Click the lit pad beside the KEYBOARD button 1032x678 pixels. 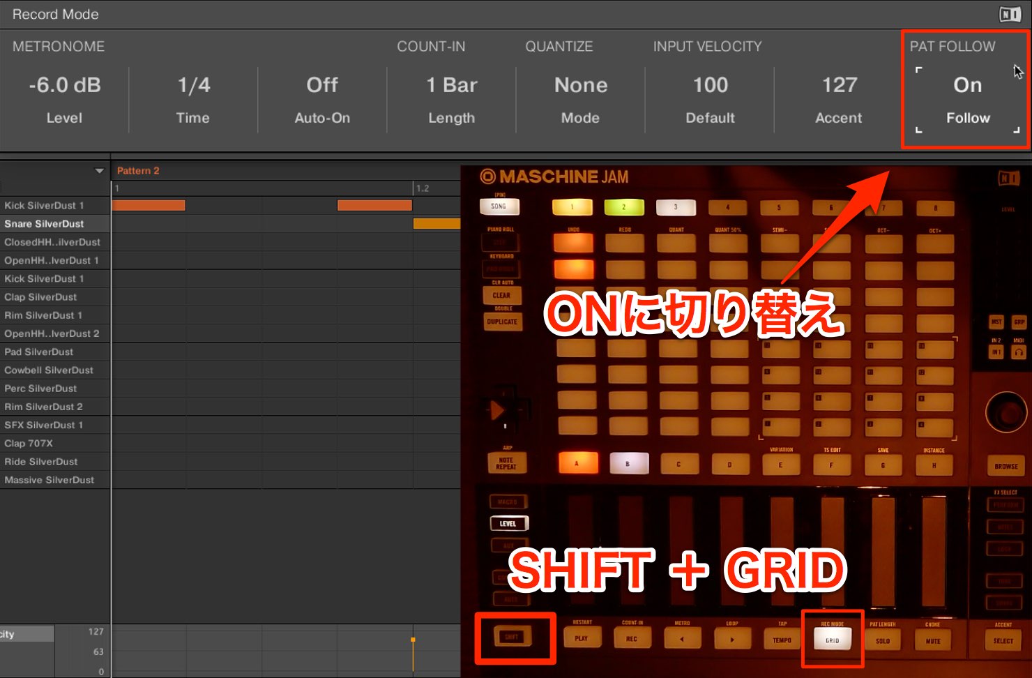click(x=573, y=269)
